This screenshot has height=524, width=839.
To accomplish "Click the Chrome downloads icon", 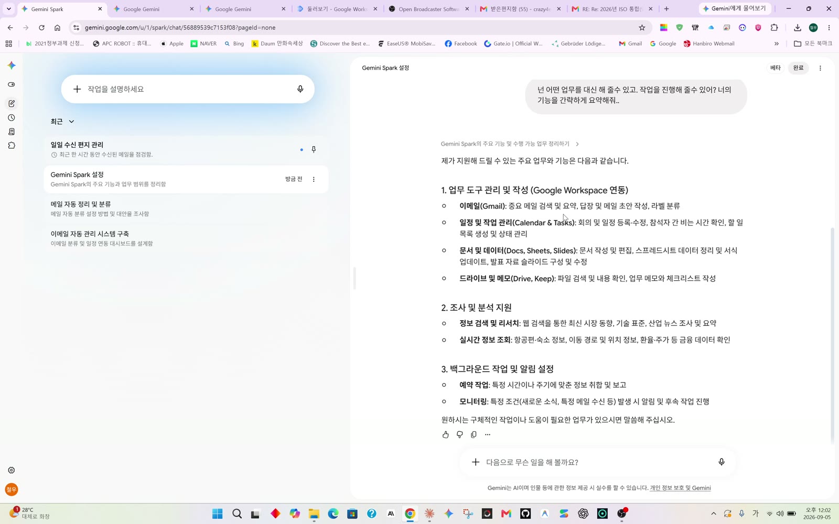I will pyautogui.click(x=797, y=28).
